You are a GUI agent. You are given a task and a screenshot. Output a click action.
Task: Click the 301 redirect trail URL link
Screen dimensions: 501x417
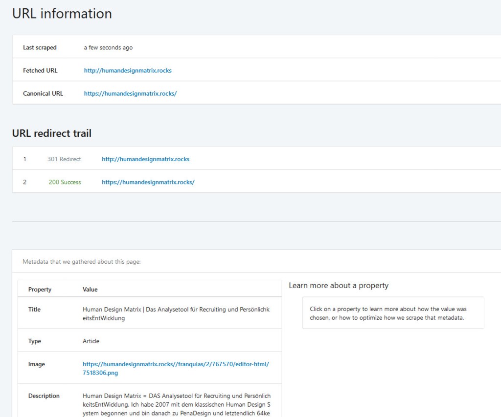[145, 159]
